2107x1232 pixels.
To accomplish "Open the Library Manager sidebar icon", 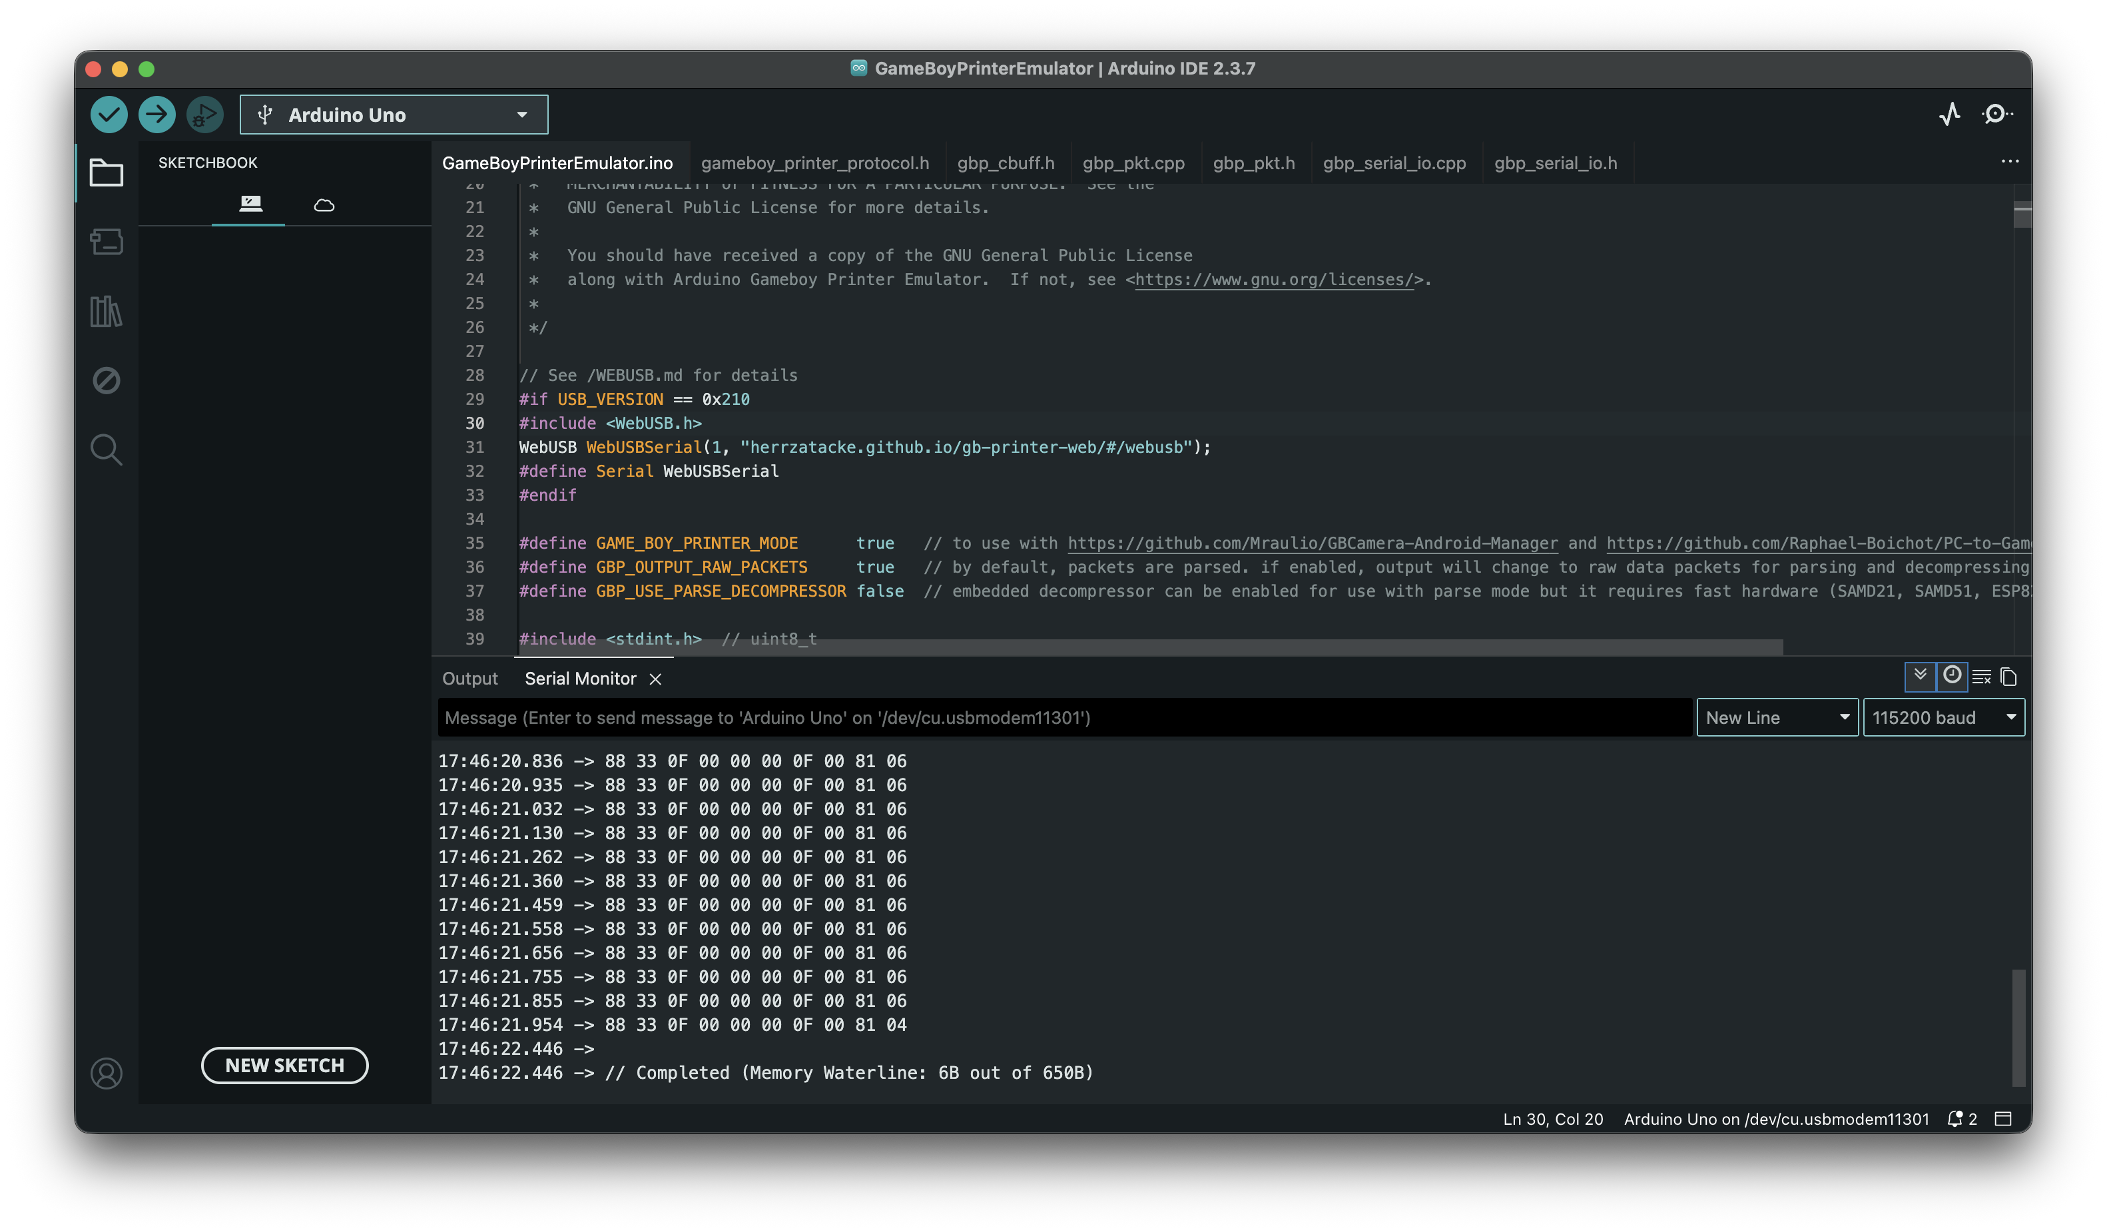I will pos(106,311).
